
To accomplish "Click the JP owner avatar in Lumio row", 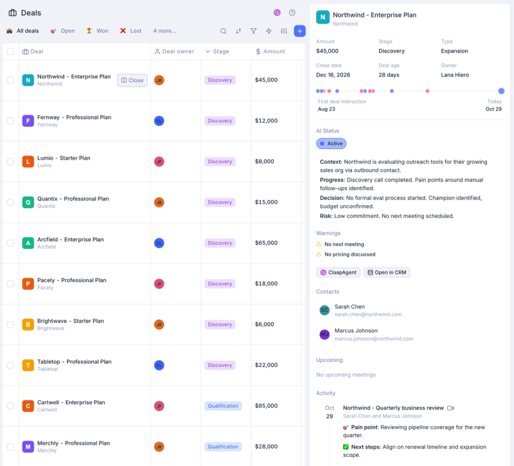I will 159,161.
